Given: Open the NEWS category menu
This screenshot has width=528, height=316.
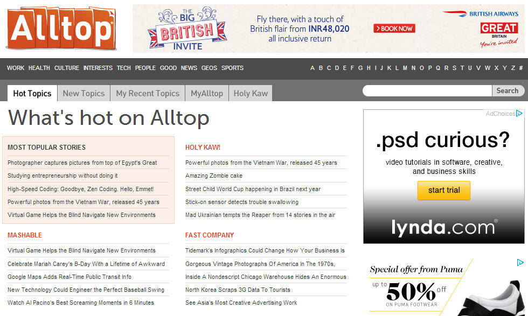Looking at the screenshot, I should click(x=189, y=68).
